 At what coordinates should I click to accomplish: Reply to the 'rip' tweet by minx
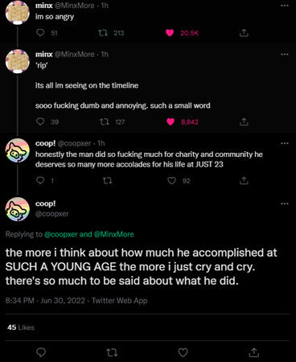coord(40,121)
